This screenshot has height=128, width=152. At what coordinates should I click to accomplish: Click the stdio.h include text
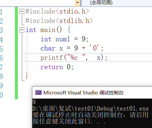72,11
